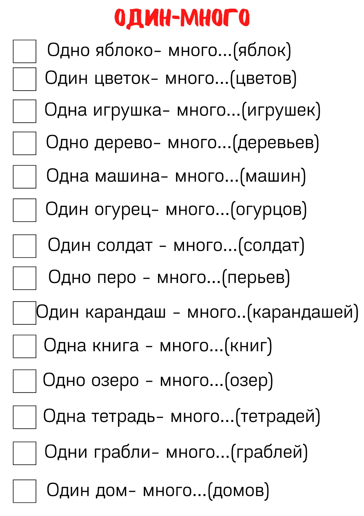Select the text Одни грабли- много
364x516 pixels.
point(137,452)
